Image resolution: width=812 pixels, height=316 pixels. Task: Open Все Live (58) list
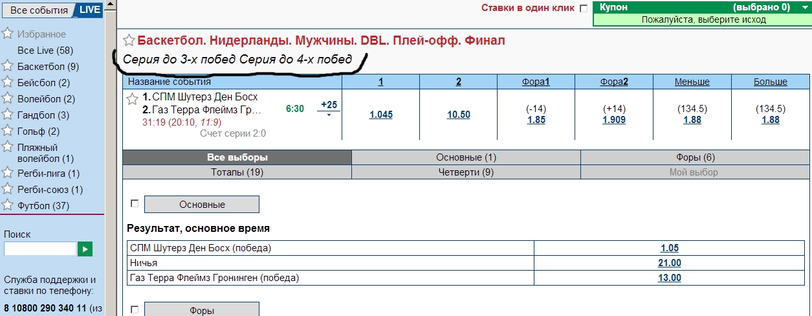pos(45,50)
